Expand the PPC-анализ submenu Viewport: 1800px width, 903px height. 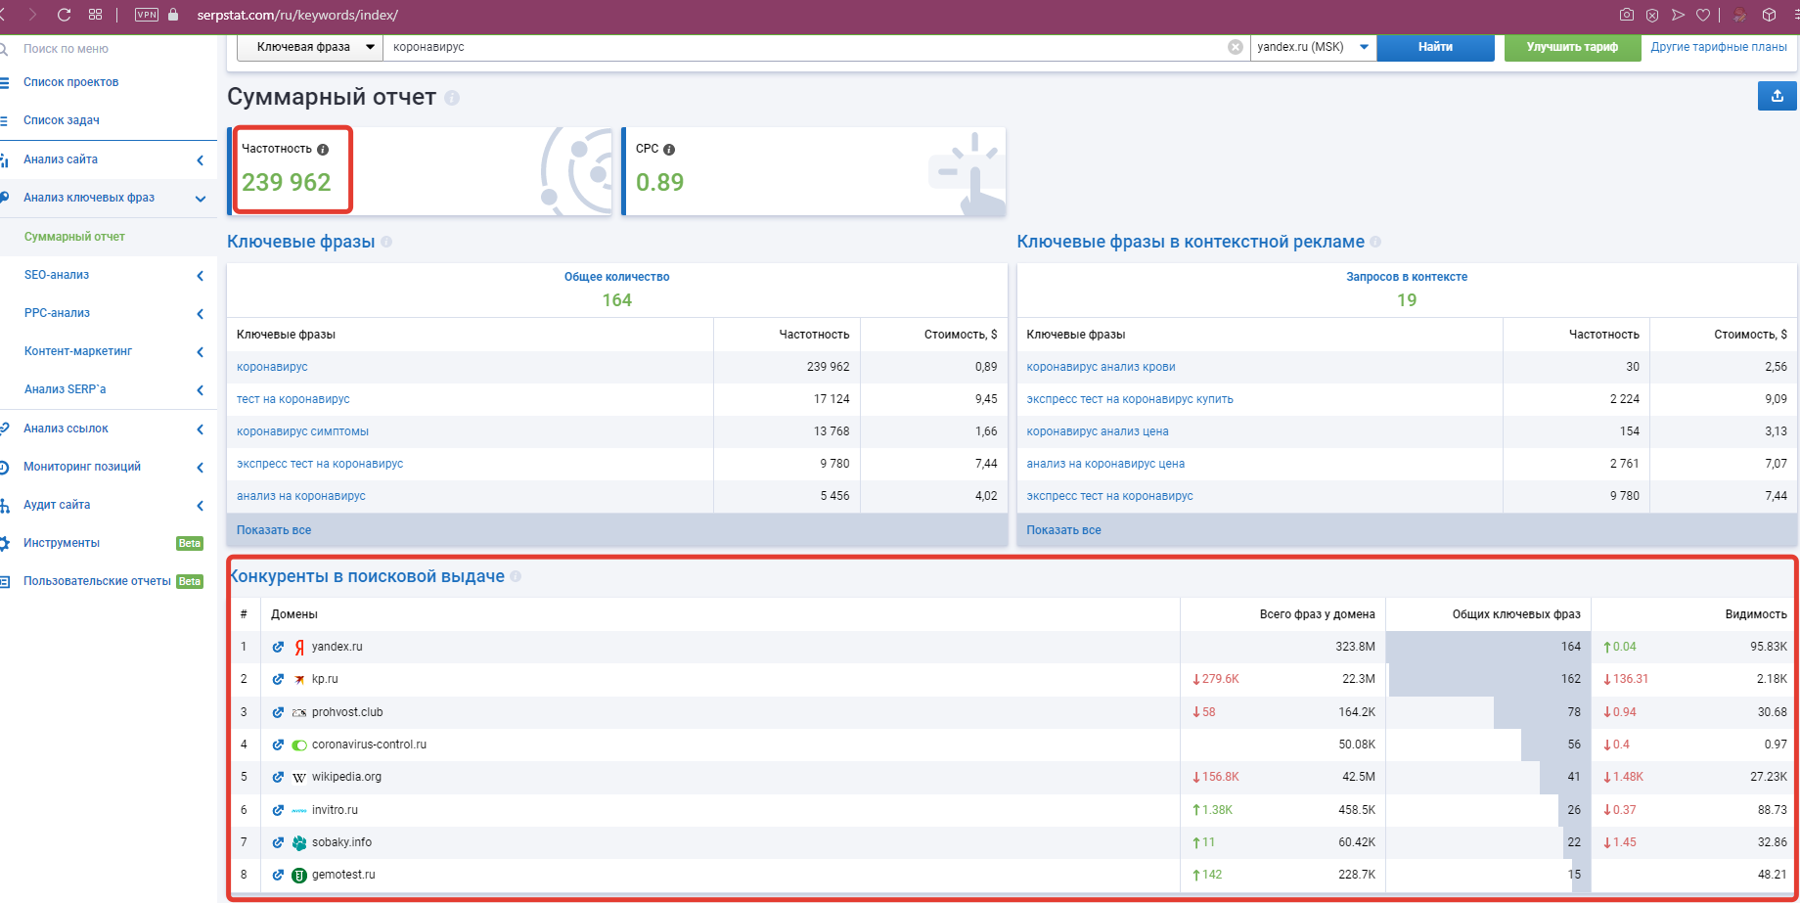coord(200,314)
